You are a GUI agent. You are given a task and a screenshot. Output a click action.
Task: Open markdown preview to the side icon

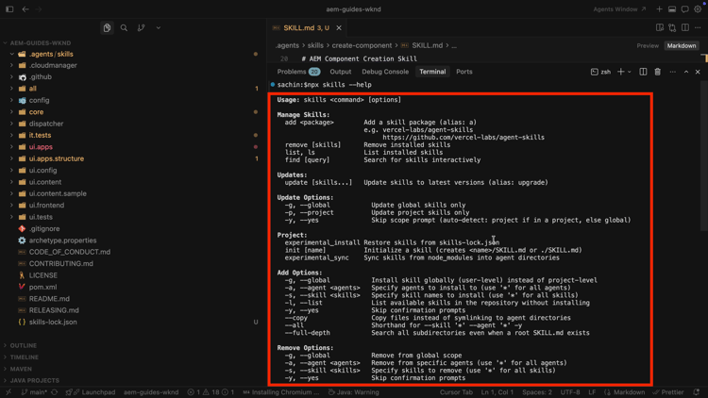[x=660, y=28]
